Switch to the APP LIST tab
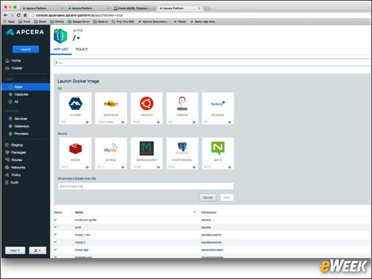Image resolution: width=372 pixels, height=279 pixels. [x=61, y=49]
